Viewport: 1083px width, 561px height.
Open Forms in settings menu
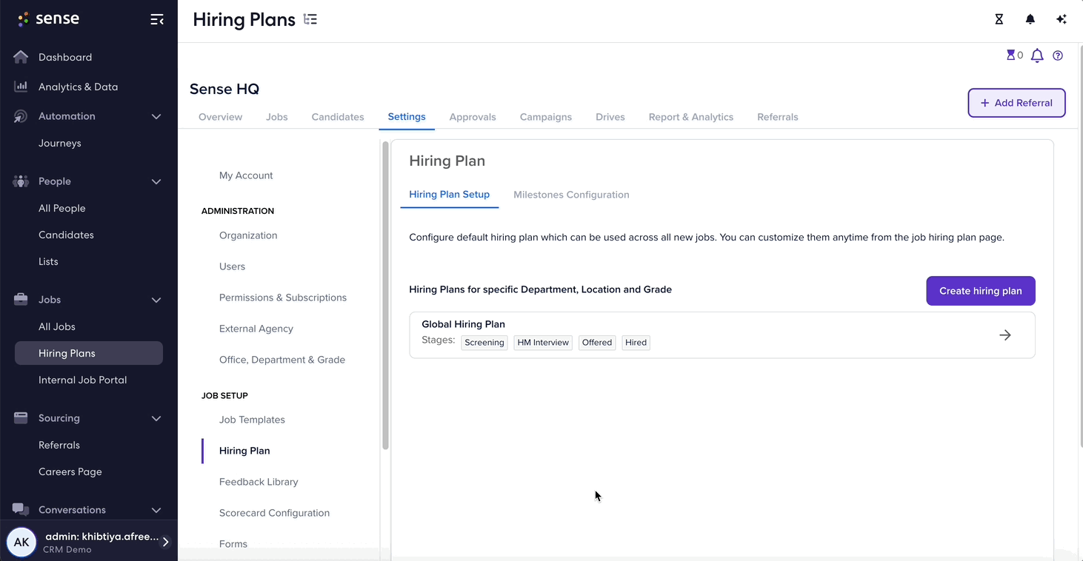(233, 544)
